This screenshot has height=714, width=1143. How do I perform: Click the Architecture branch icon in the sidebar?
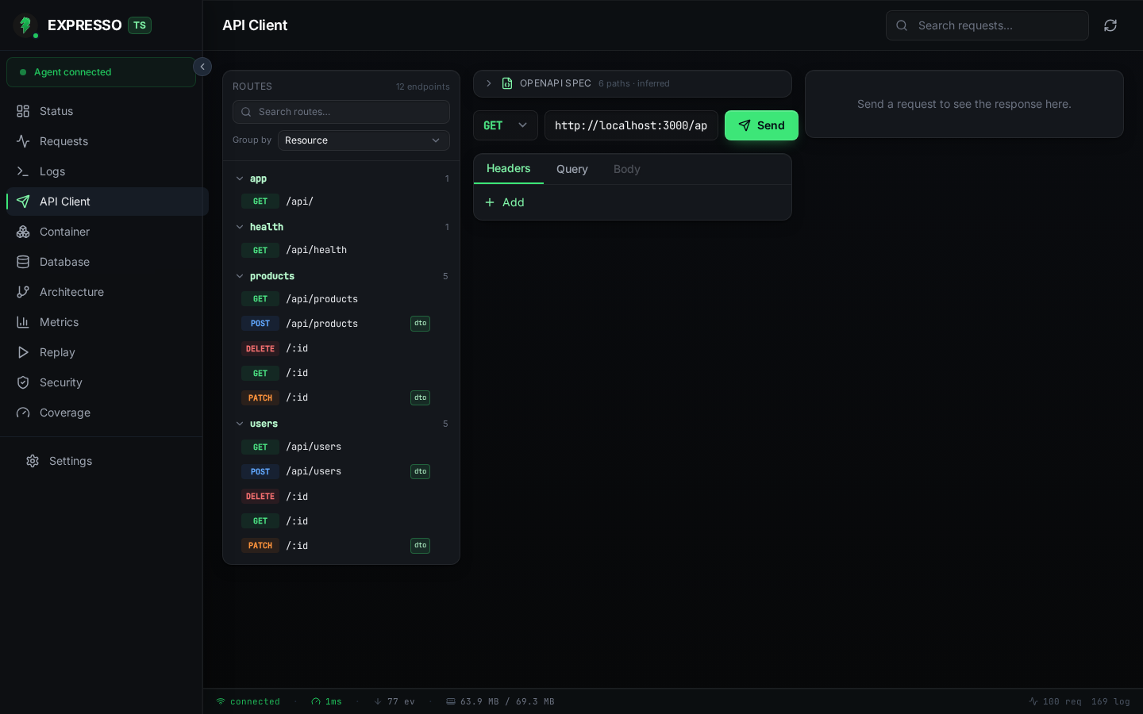click(23, 292)
